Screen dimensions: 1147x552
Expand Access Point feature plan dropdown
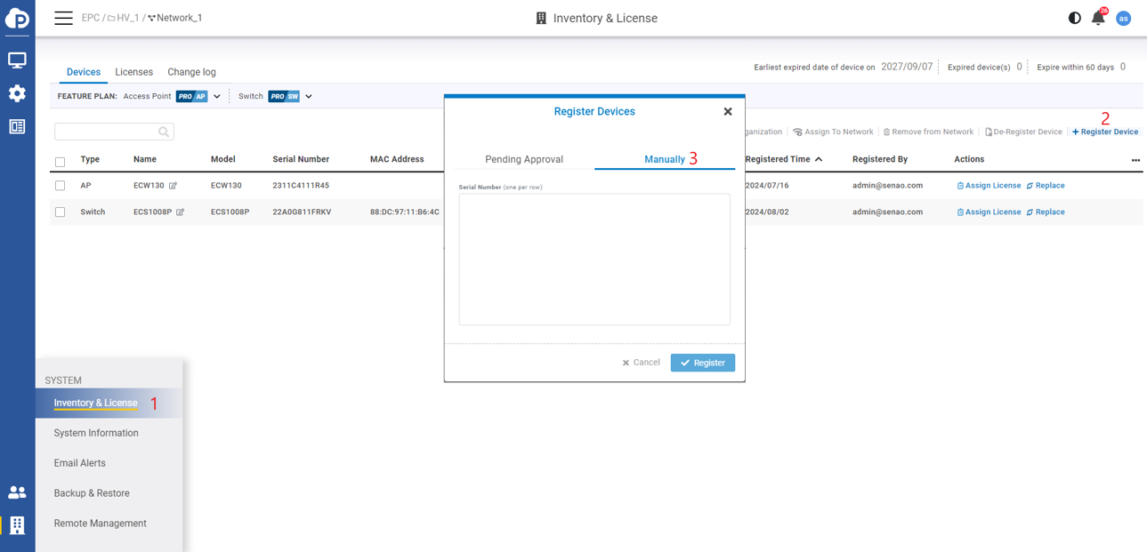pos(217,97)
